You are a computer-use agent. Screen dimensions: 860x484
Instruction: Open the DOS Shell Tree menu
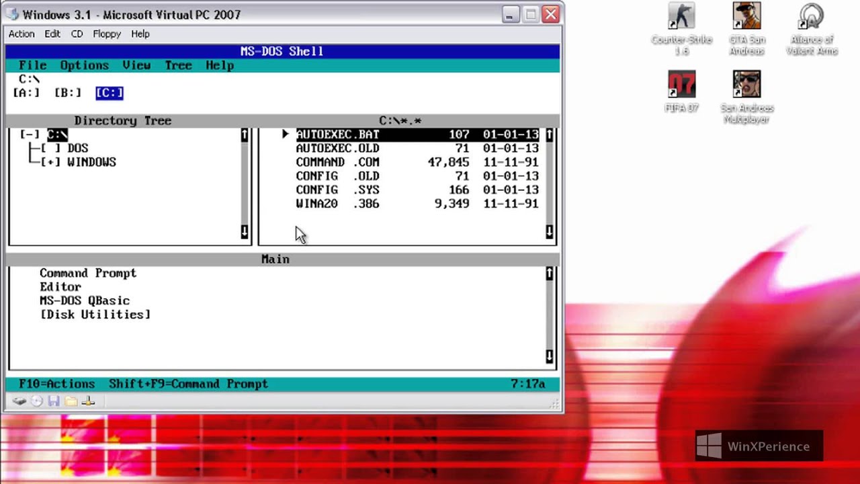click(x=178, y=65)
